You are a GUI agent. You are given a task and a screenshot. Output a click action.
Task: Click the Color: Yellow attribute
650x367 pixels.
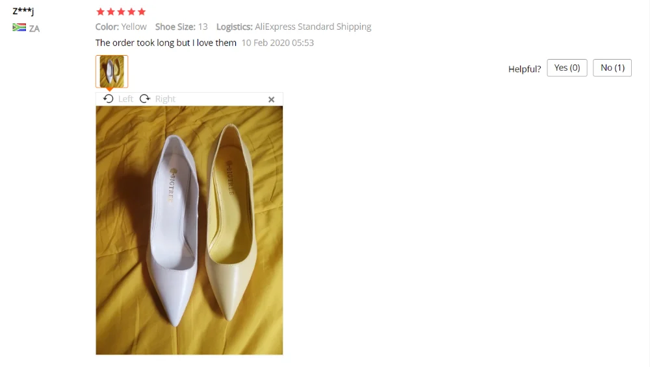tap(121, 27)
